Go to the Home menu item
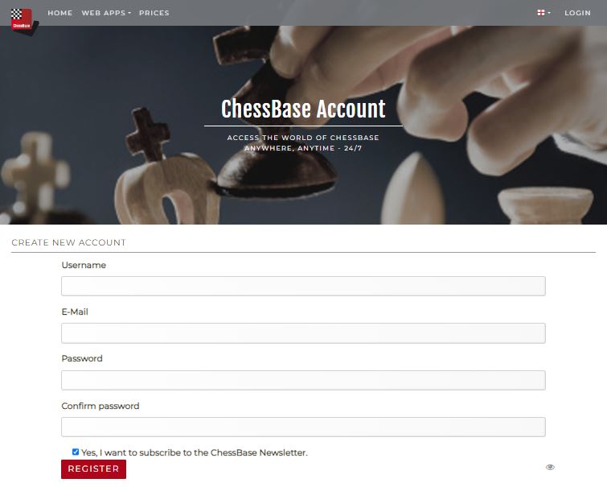This screenshot has width=607, height=487. (x=60, y=13)
